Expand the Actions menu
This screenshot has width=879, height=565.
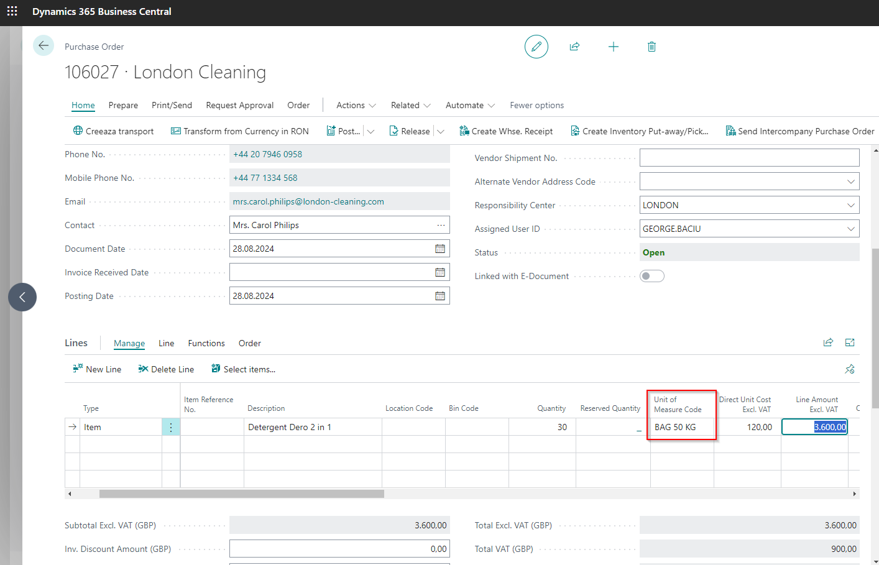(x=356, y=105)
